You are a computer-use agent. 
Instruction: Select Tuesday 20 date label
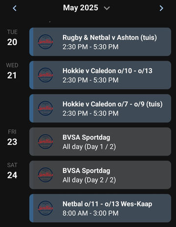pyautogui.click(x=12, y=38)
